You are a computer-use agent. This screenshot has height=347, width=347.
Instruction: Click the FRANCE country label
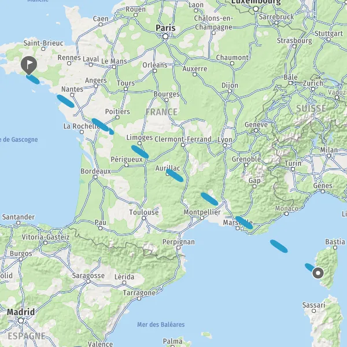(161, 112)
